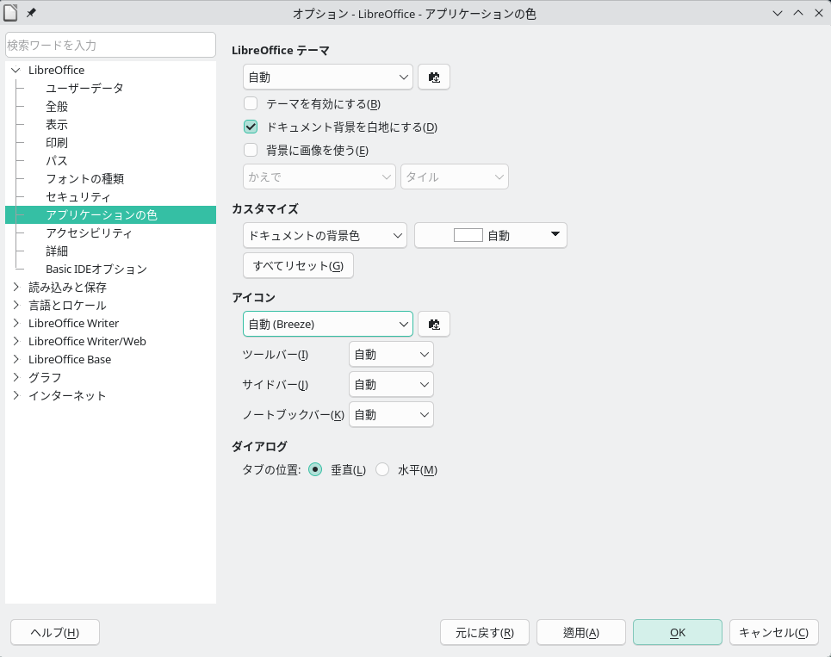
Task: Open the ツールバー icon size dropdown
Action: [391, 355]
